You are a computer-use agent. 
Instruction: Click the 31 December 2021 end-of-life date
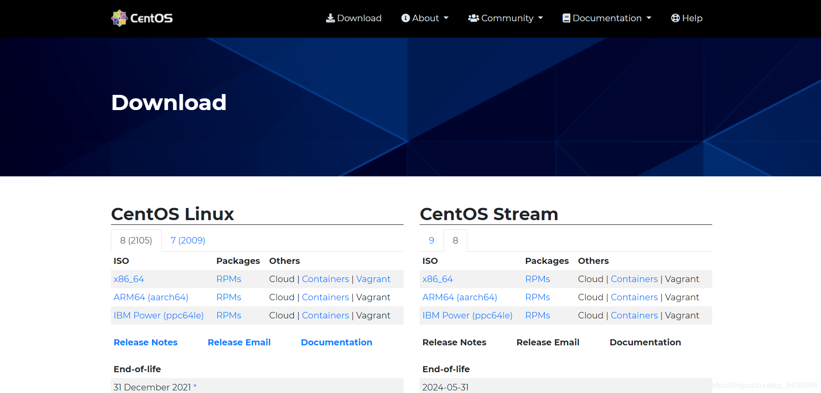click(152, 387)
